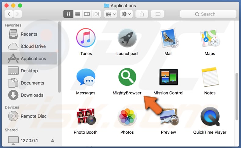Click the sidebar scrollbar
241x148 pixels.
point(59,57)
